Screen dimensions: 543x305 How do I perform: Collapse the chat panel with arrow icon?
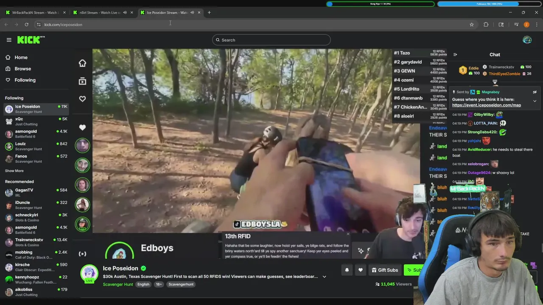click(455, 55)
